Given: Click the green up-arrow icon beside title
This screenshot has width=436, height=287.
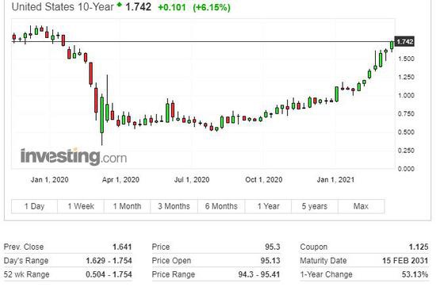Looking at the screenshot, I should click(x=120, y=5).
